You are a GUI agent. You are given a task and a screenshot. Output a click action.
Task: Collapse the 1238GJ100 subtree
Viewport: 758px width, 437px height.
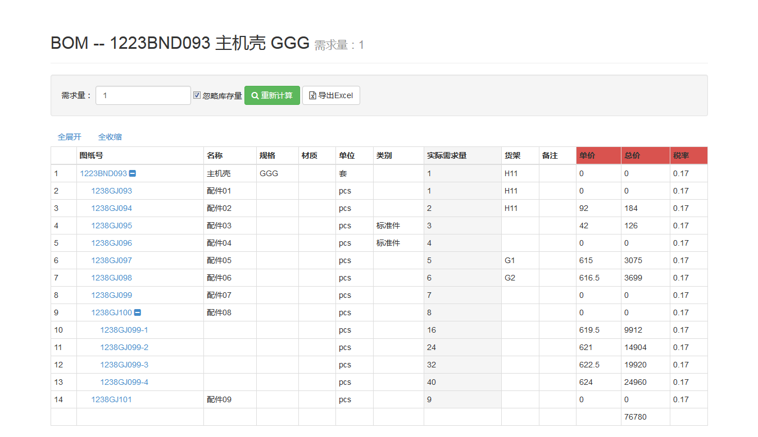pos(137,313)
